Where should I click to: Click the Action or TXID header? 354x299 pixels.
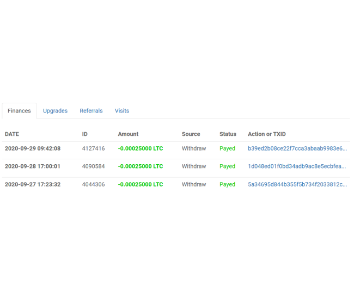[x=267, y=134]
